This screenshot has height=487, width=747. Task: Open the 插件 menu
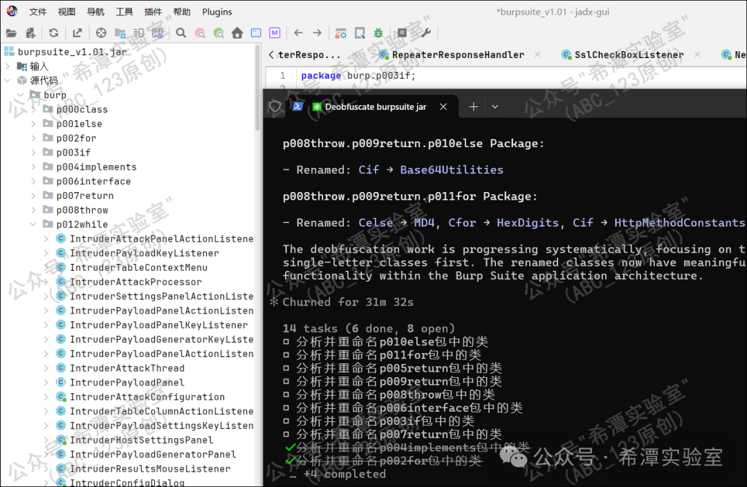tap(153, 12)
